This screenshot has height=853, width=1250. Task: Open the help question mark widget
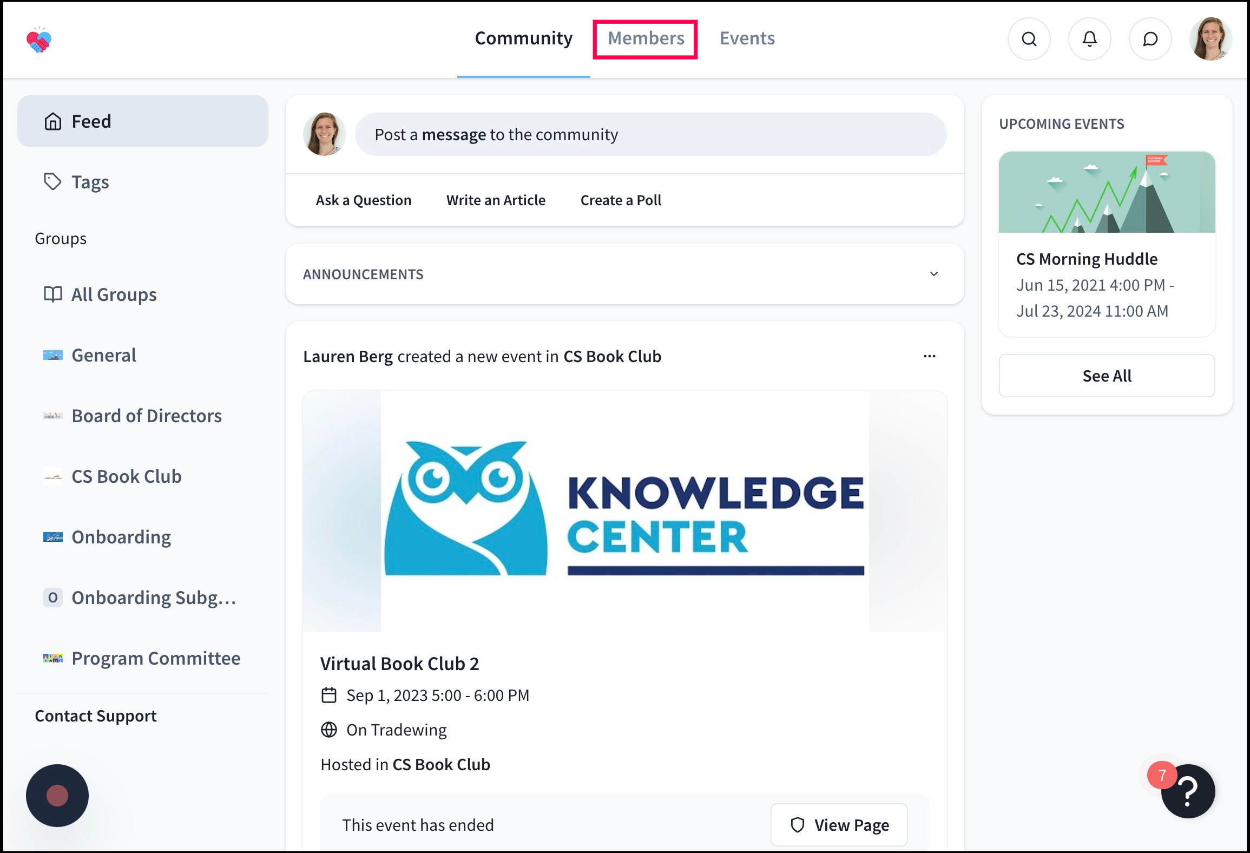pos(1188,791)
